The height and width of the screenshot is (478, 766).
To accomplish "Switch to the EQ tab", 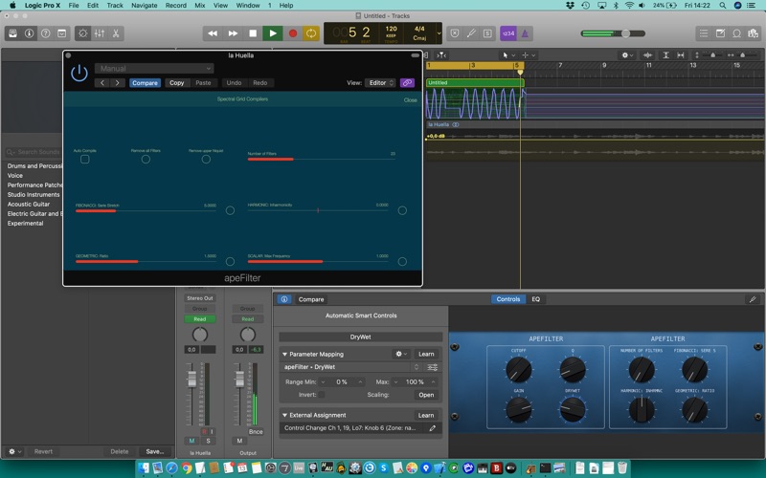I will tap(536, 299).
